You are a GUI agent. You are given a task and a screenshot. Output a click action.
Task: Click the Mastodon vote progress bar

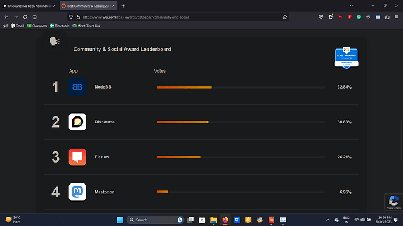click(241, 192)
